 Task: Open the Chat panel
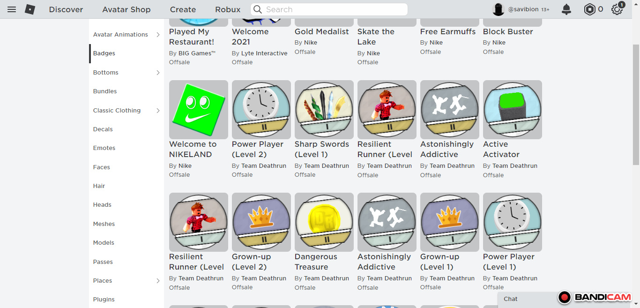coord(511,299)
